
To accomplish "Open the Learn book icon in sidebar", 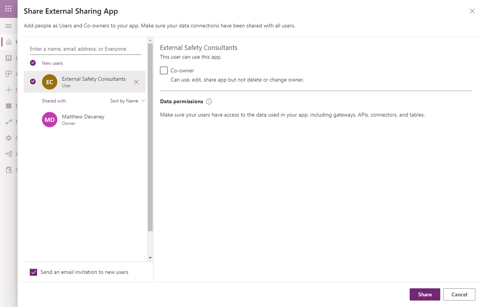I will click(9, 58).
